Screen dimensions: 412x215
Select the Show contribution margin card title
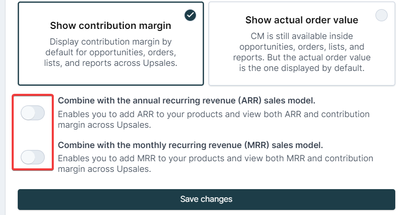(x=111, y=25)
